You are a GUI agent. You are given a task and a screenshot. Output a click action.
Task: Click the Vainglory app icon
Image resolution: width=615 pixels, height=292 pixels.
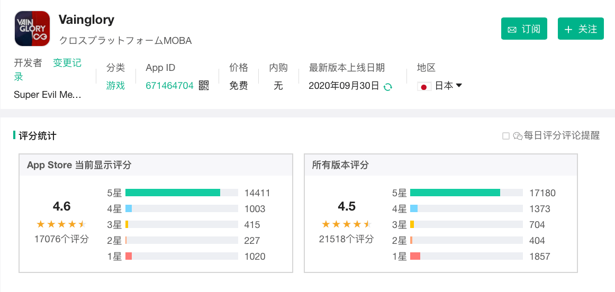click(32, 29)
